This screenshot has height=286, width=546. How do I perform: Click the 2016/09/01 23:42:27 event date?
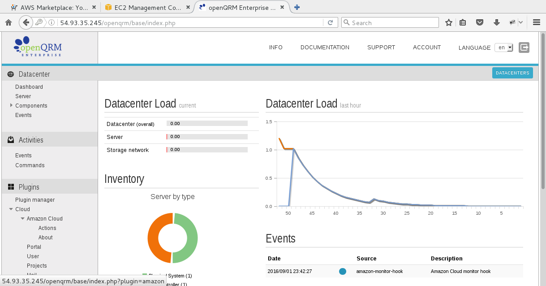click(289, 271)
